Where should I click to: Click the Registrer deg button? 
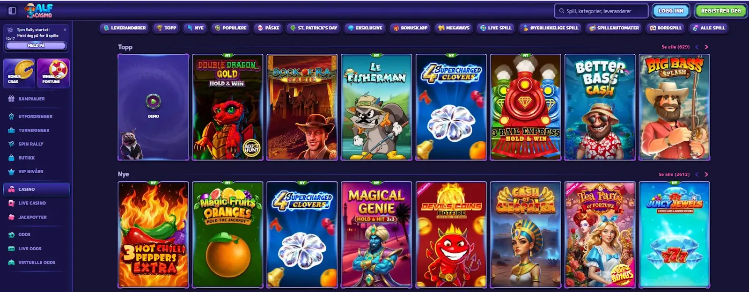tap(721, 11)
